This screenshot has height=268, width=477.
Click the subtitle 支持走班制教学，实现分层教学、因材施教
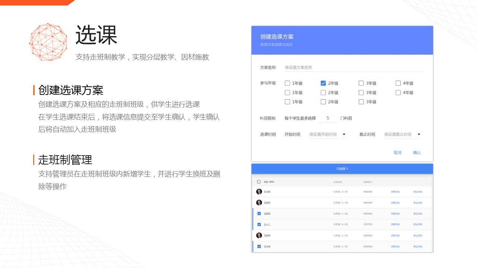pos(142,57)
